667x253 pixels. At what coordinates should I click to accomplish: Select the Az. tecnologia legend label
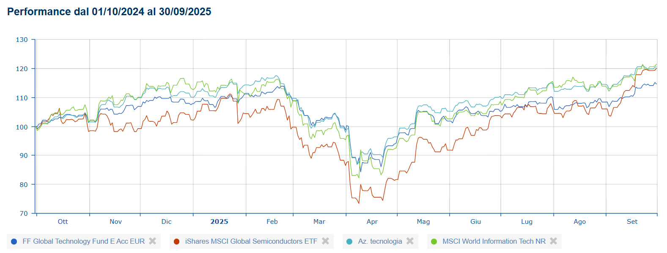(x=380, y=241)
